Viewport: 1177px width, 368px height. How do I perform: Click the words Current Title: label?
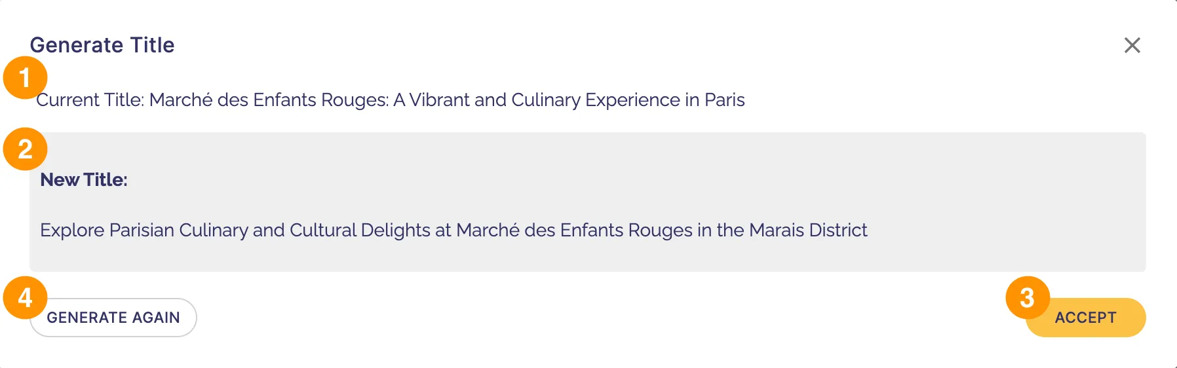pos(90,100)
